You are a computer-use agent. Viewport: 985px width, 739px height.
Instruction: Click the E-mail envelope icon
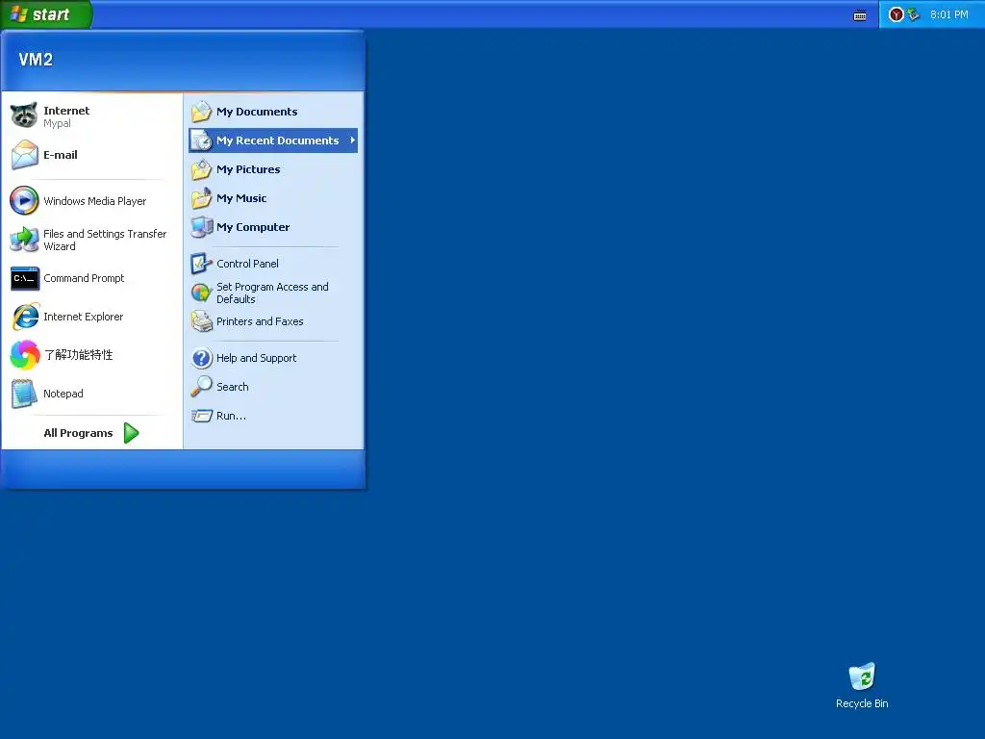(x=24, y=155)
